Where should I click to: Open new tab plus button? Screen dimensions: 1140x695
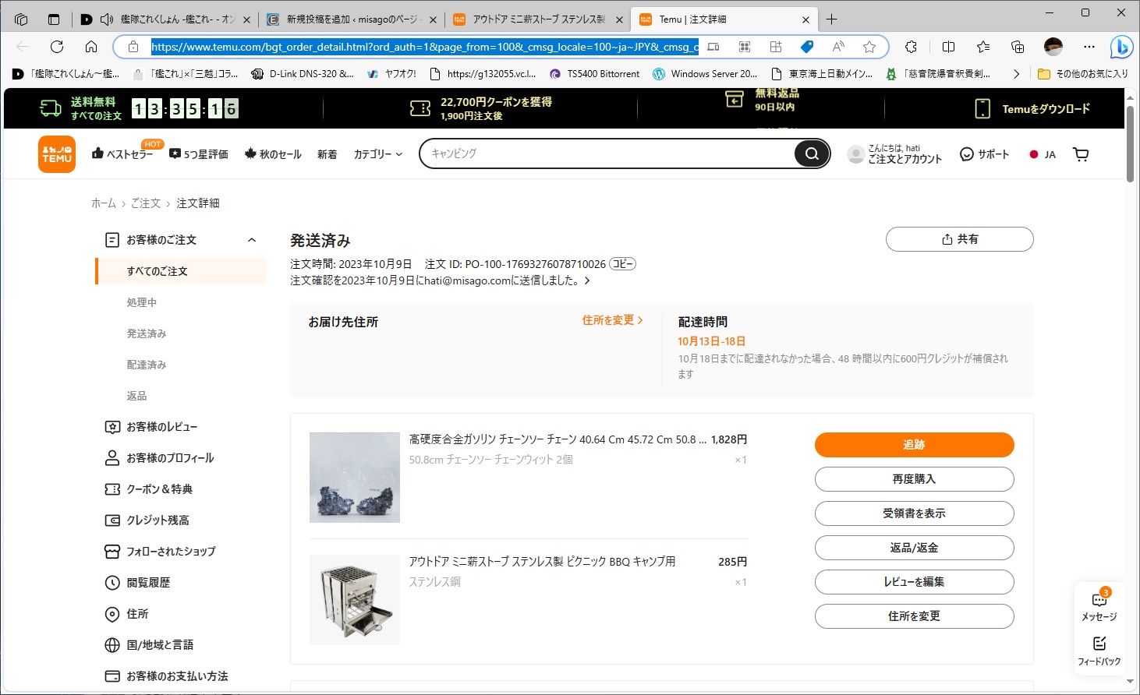pos(831,19)
